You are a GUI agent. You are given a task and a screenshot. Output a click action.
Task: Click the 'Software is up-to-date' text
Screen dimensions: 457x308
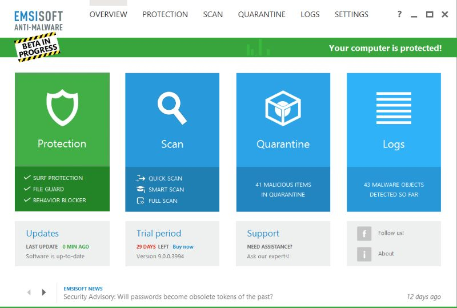pyautogui.click(x=55, y=257)
